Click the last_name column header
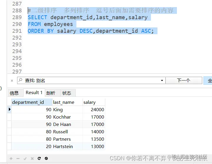The height and width of the screenshot is (164, 212). point(68,102)
